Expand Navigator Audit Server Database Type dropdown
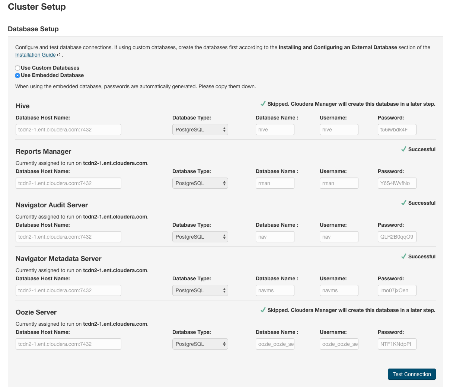The image size is (450, 392). coord(200,237)
